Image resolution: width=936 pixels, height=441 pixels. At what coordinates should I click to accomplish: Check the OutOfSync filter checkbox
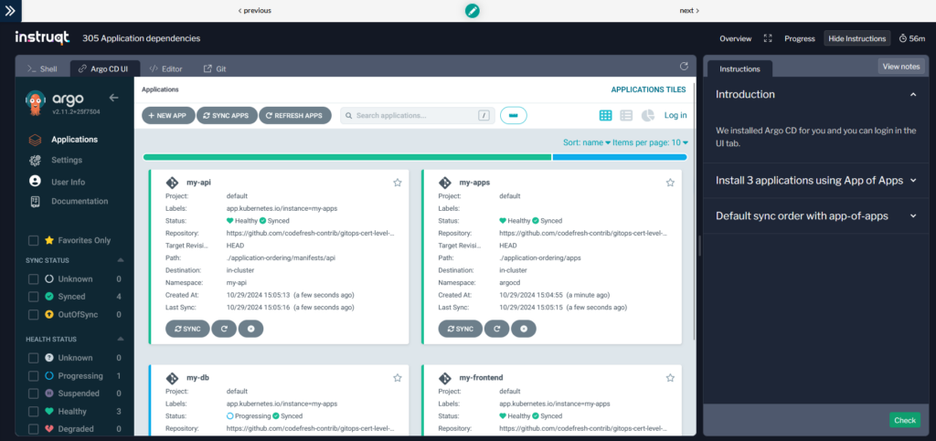point(34,314)
